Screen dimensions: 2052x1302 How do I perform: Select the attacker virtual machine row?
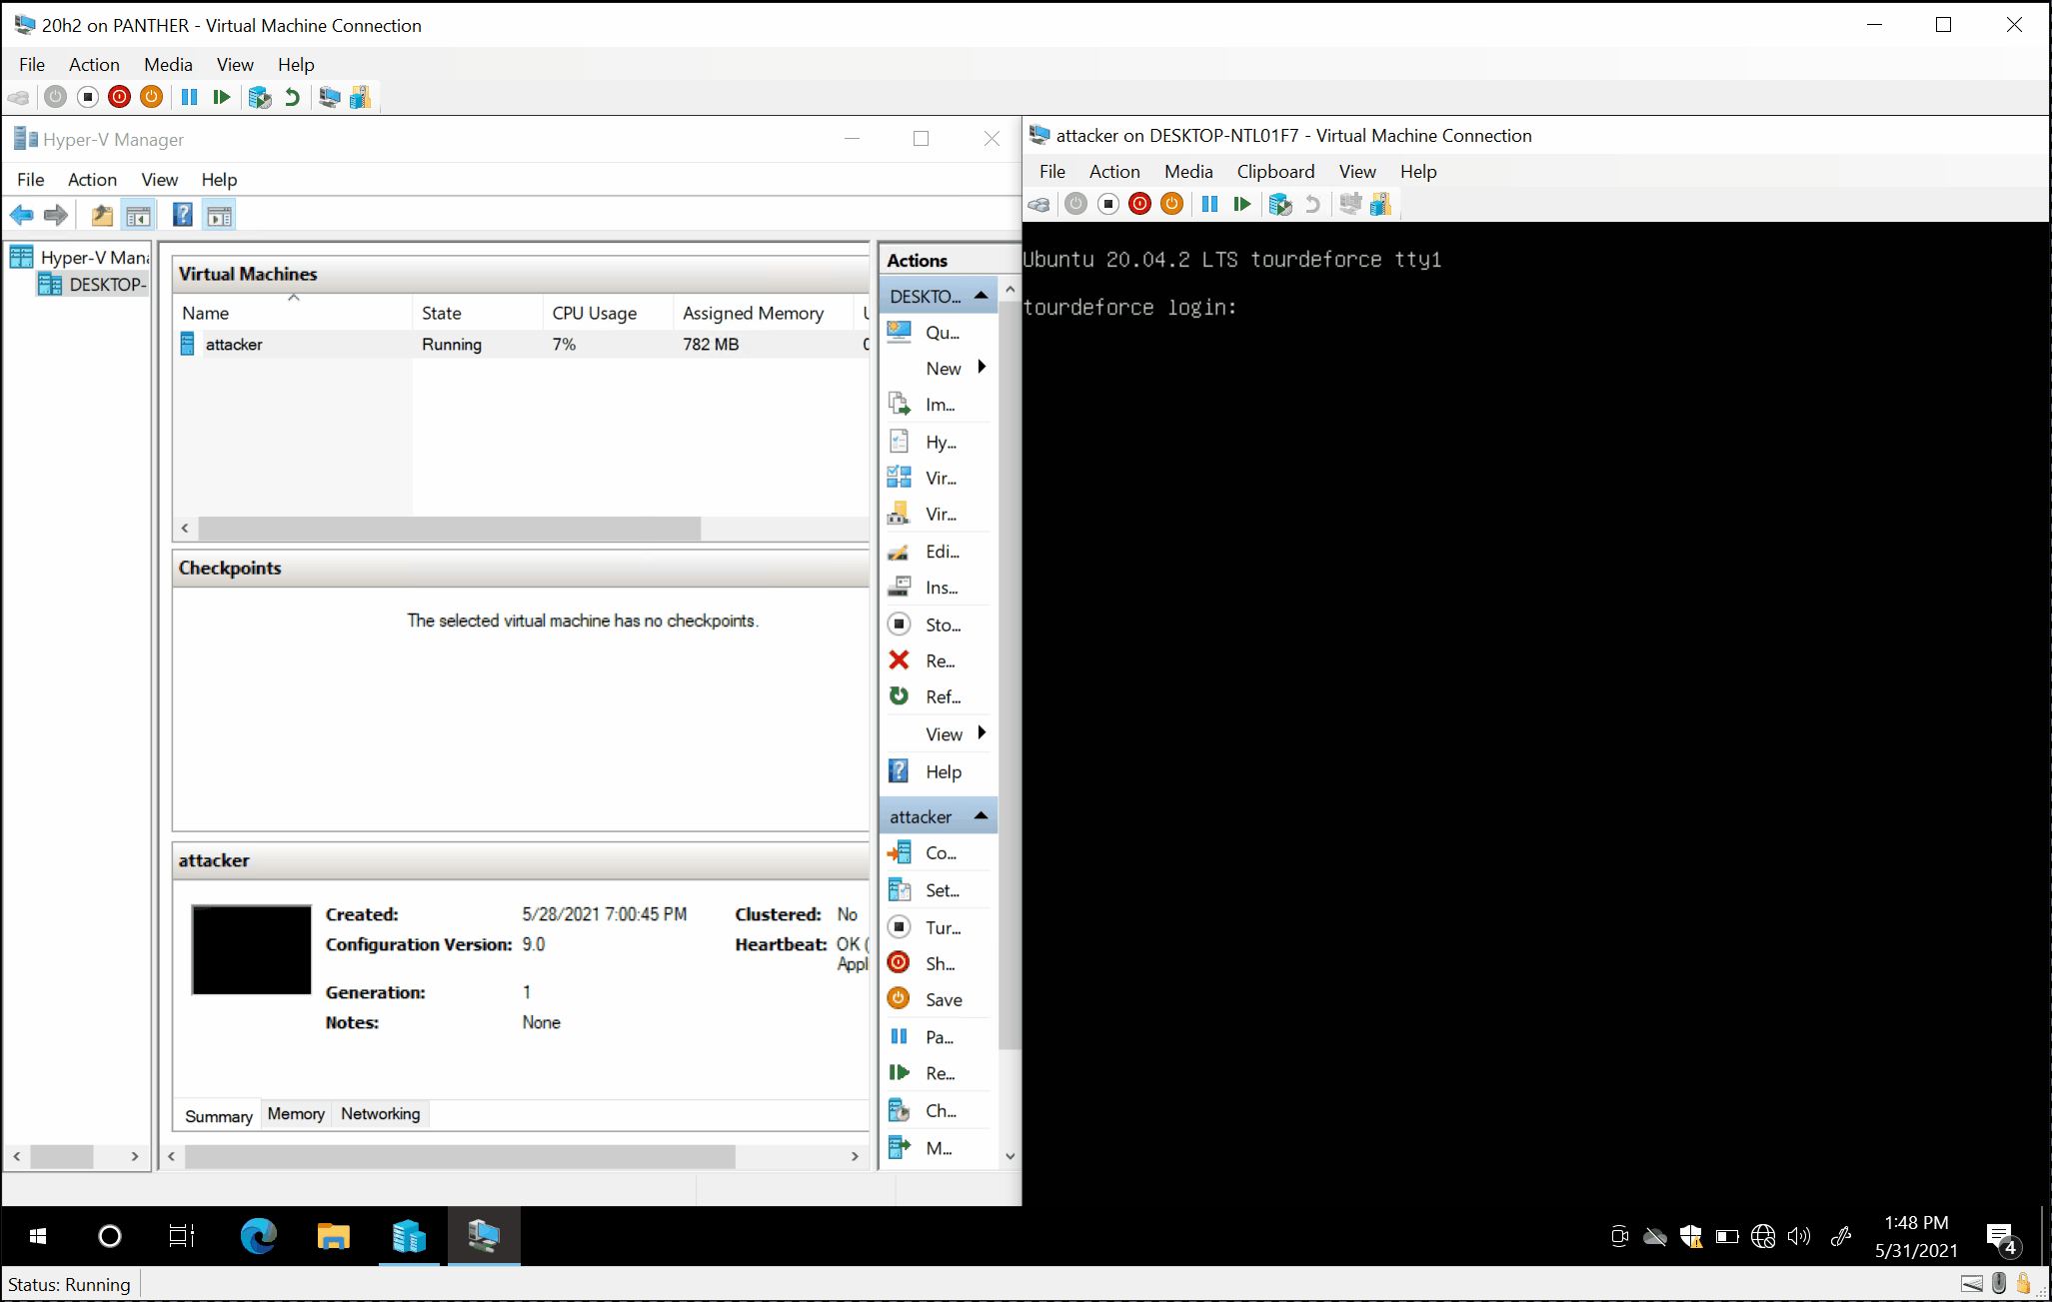pyautogui.click(x=234, y=344)
